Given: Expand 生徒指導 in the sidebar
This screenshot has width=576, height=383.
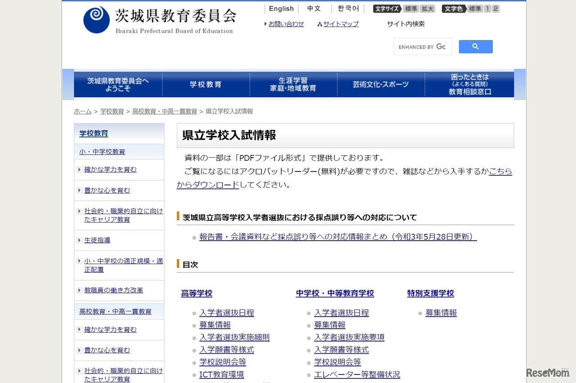Looking at the screenshot, I should (x=97, y=240).
